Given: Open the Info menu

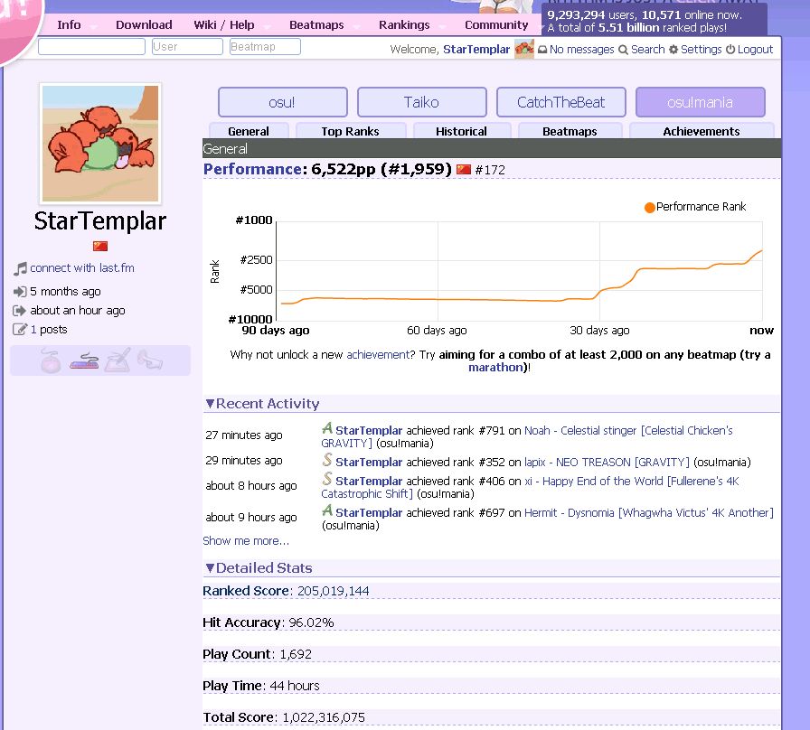Looking at the screenshot, I should click(70, 24).
